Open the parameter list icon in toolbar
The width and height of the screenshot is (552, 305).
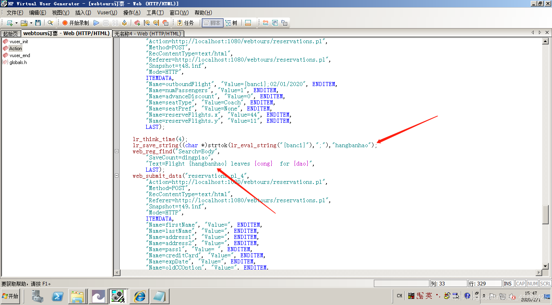[275, 23]
